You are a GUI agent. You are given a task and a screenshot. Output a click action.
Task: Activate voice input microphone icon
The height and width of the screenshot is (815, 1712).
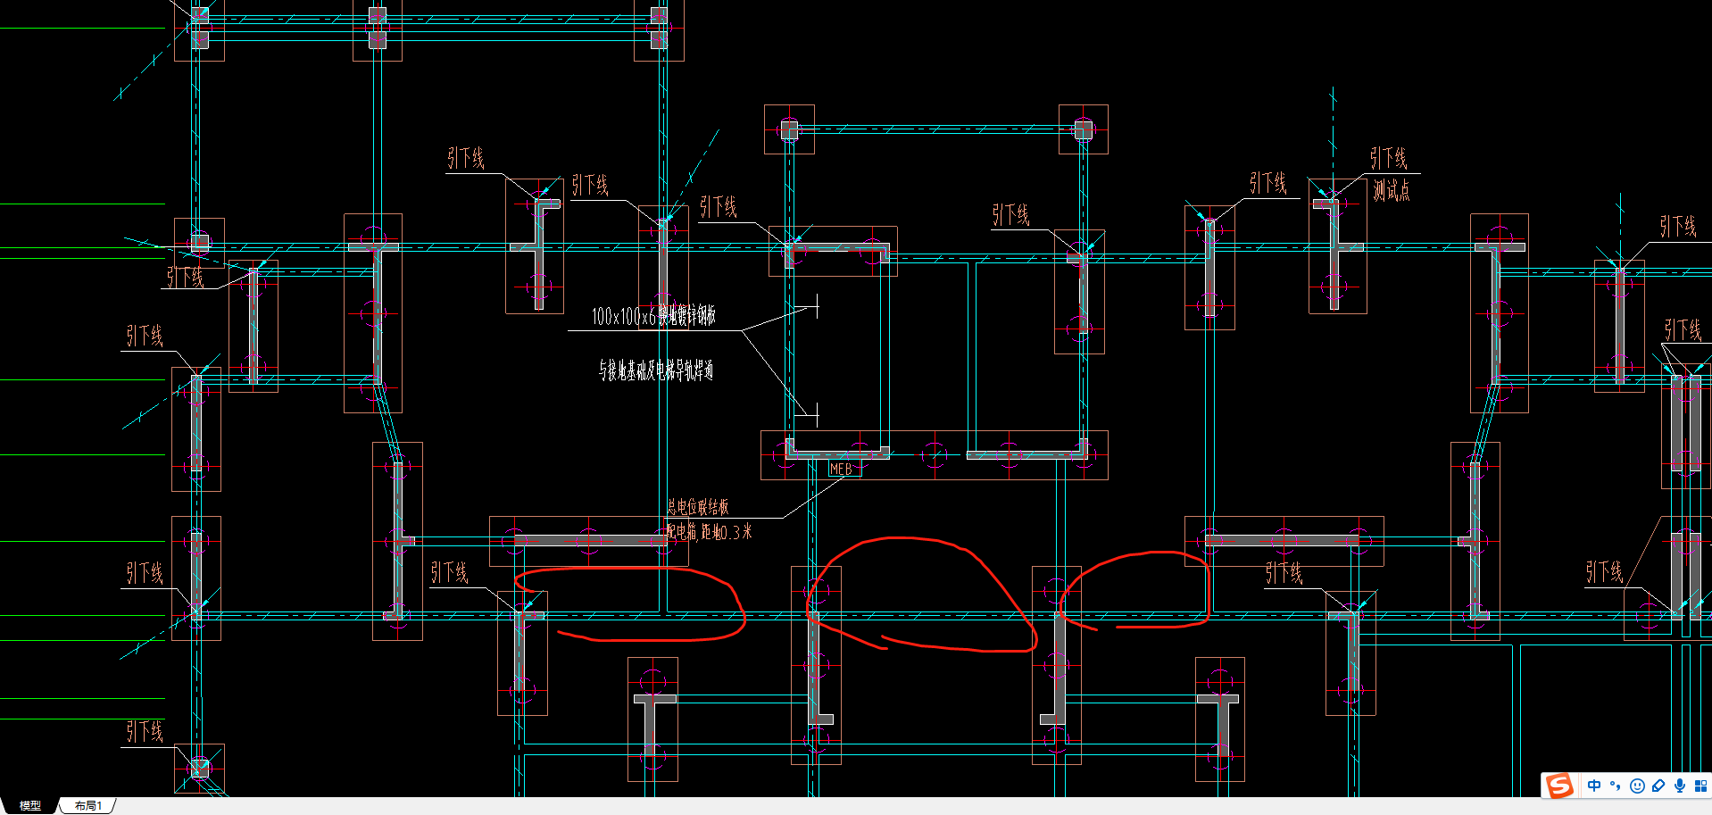click(x=1680, y=786)
